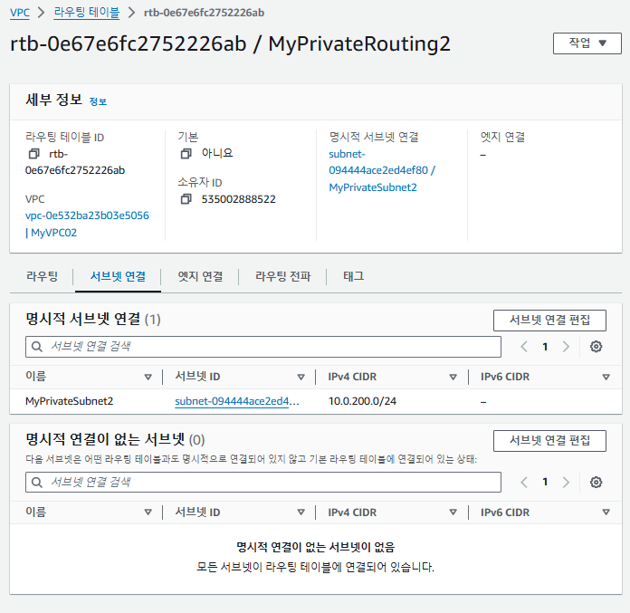Go to 라우팅 테이블 breadcrumb

coord(87,13)
